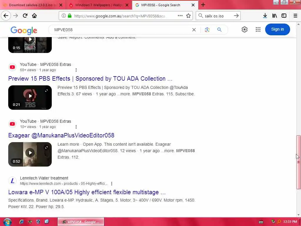Click the scrollbar down arrow
The image size is (301, 226).
point(298,215)
